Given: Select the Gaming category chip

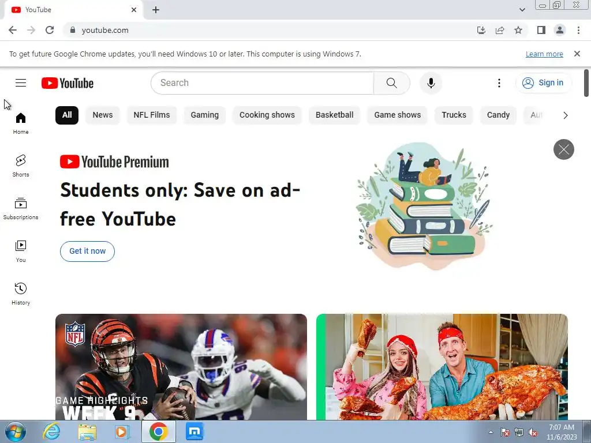Looking at the screenshot, I should (205, 115).
